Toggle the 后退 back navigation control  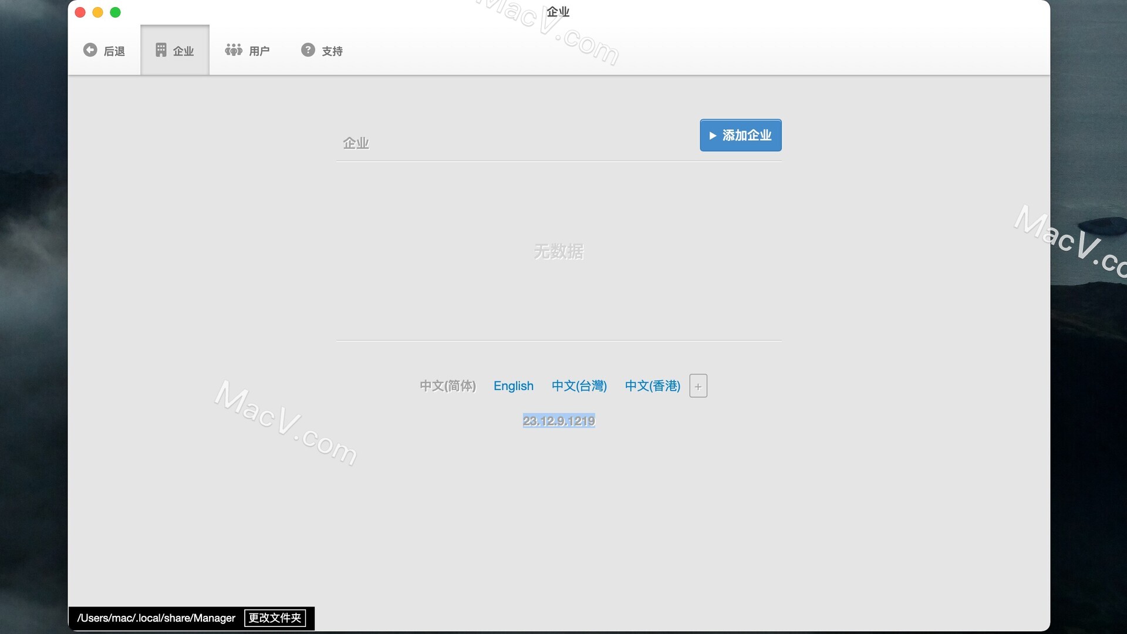104,49
